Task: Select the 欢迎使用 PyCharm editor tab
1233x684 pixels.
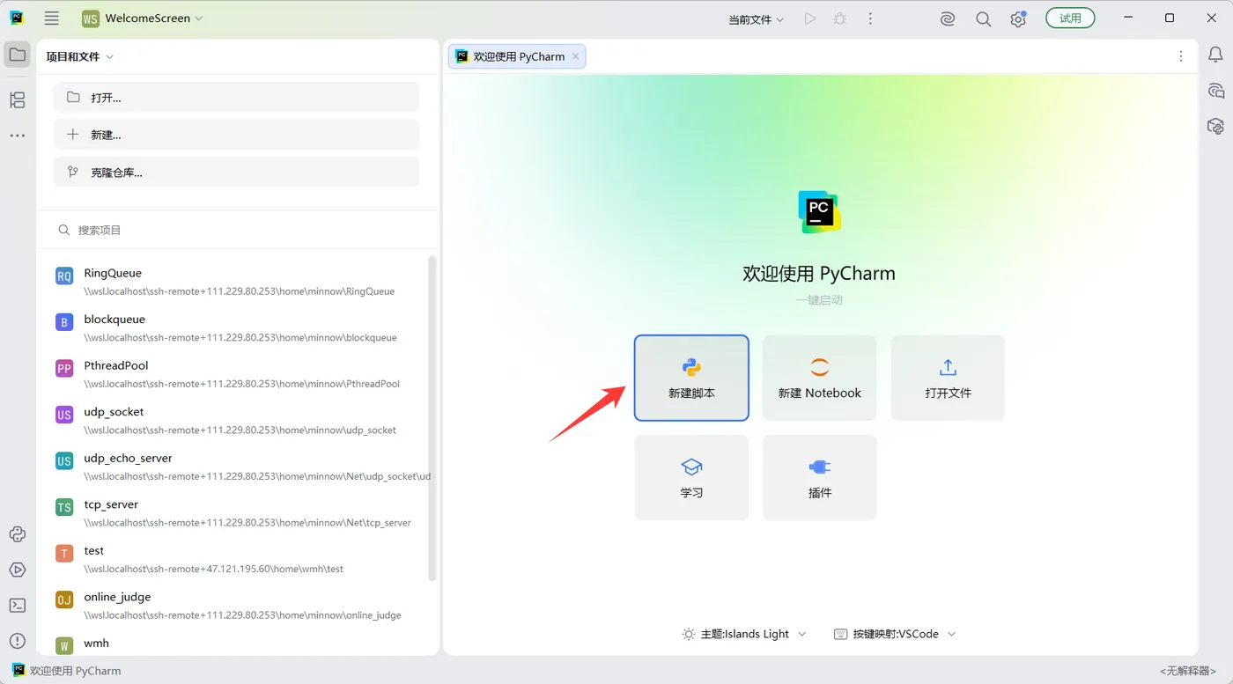Action: pos(517,56)
